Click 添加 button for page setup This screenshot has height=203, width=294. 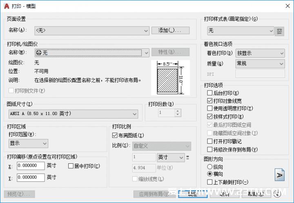click(x=170, y=30)
